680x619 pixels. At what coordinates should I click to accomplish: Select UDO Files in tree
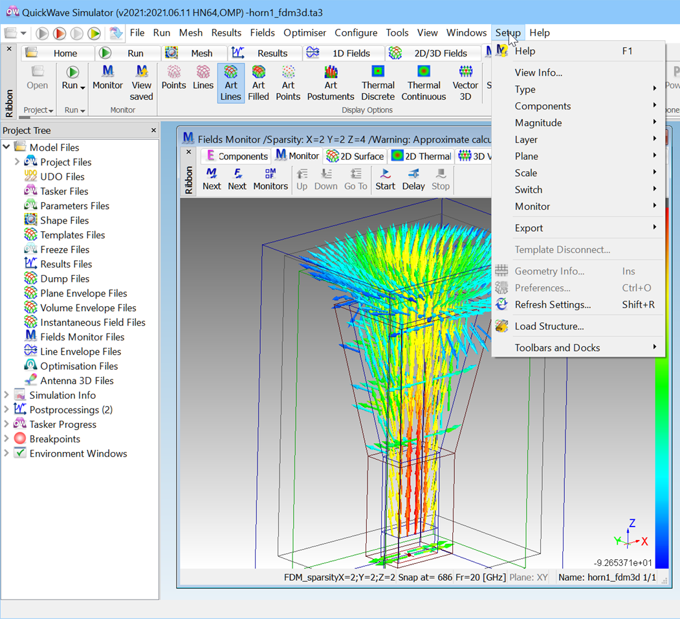pos(62,176)
